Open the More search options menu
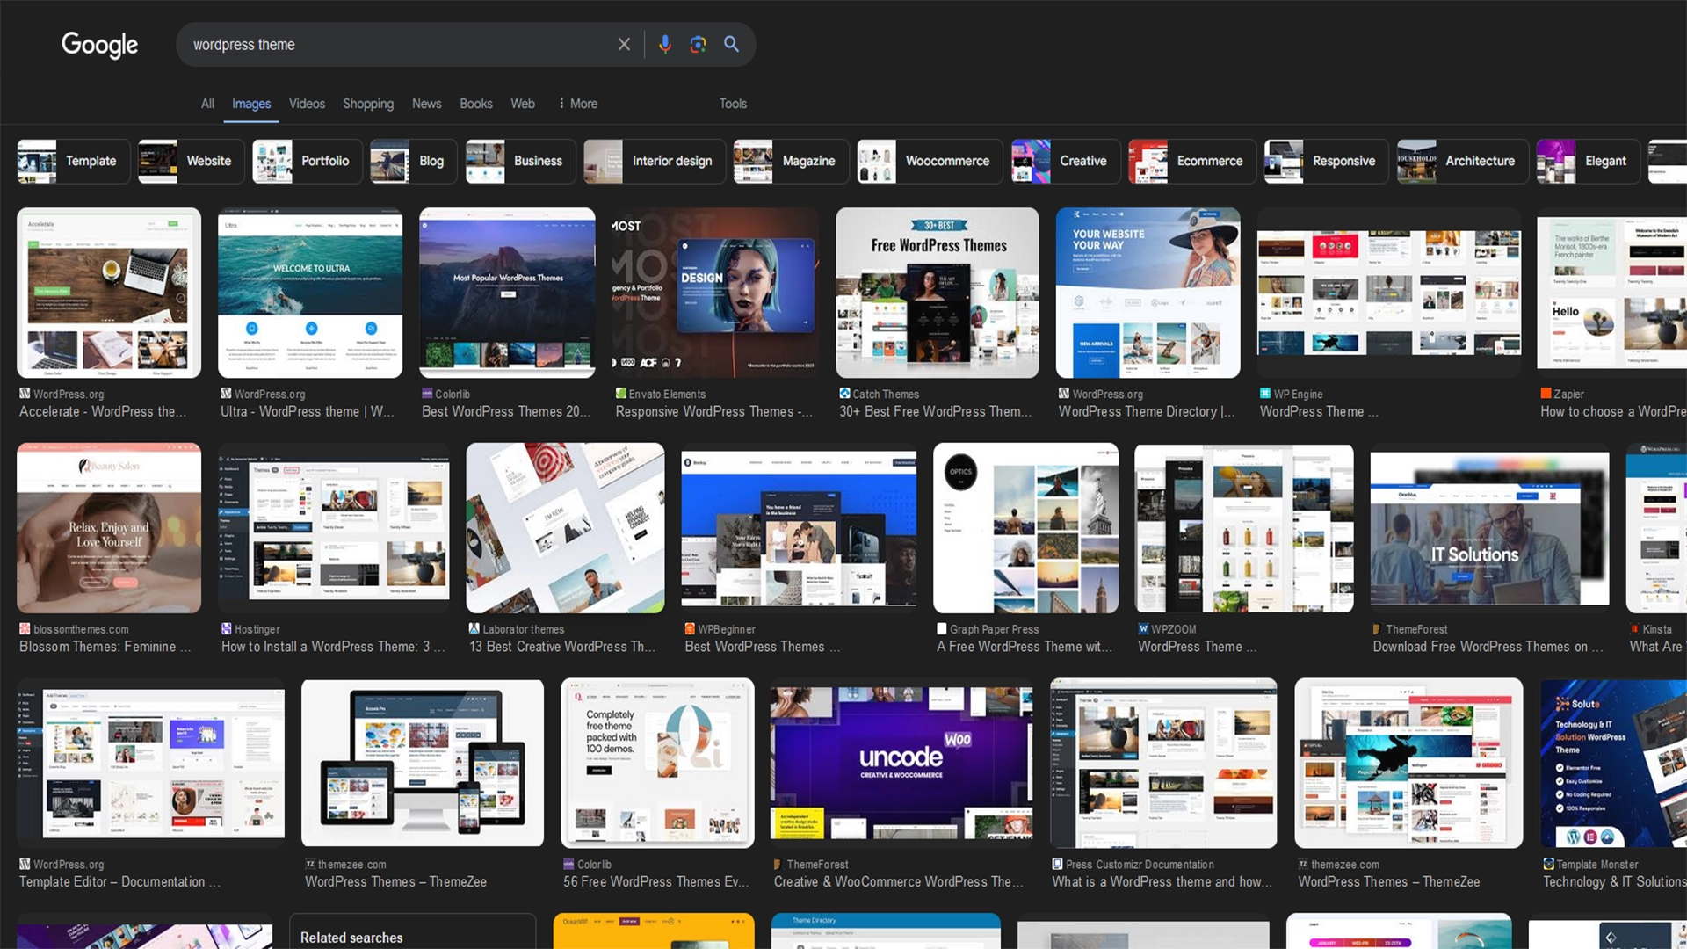The image size is (1687, 949). click(576, 103)
